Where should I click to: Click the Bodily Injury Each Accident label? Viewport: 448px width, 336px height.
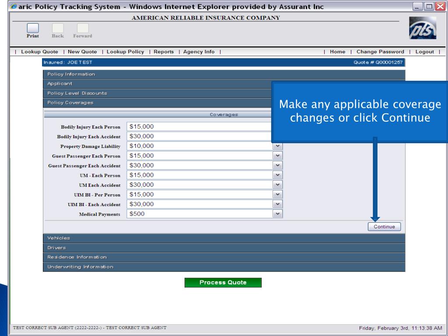coord(88,136)
